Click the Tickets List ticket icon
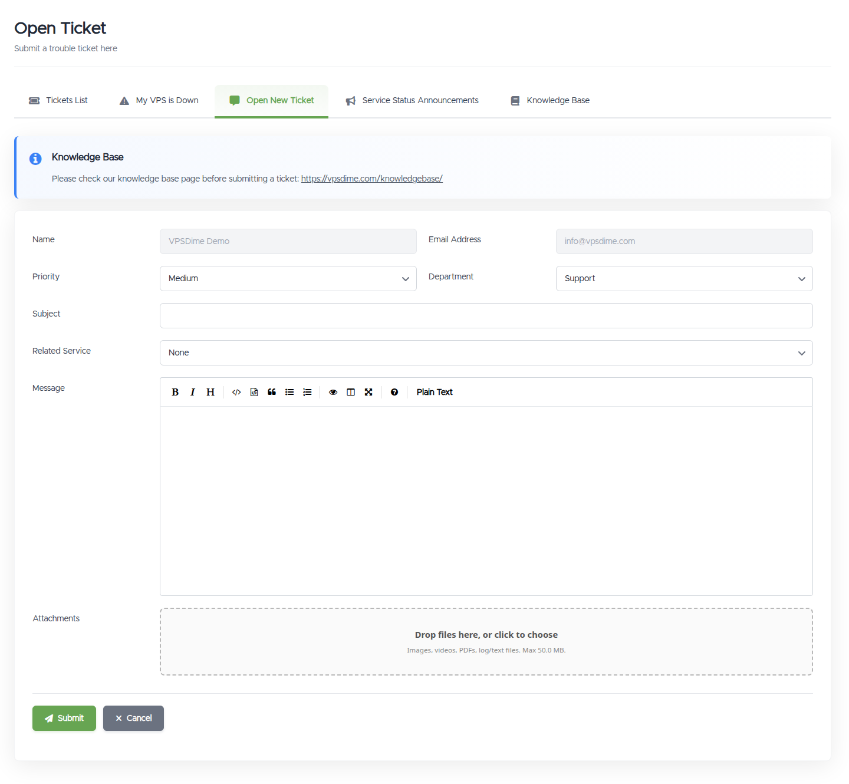849x784 pixels. (34, 101)
